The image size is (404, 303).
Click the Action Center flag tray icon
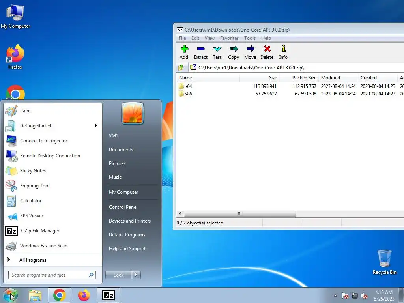(x=345, y=296)
